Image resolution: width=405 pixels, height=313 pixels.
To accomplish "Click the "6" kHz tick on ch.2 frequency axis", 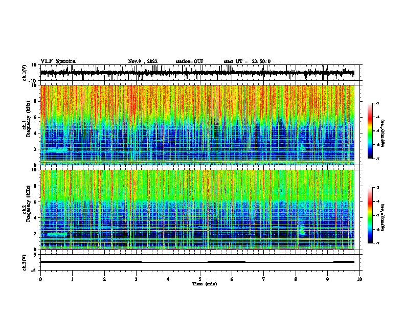I will tap(36, 202).
